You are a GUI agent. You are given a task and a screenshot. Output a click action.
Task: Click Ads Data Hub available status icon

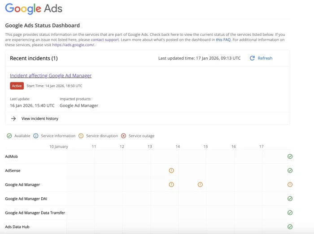click(x=290, y=226)
